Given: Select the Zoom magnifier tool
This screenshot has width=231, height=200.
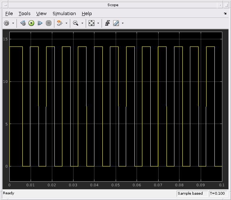Looking at the screenshot, I should [76, 23].
